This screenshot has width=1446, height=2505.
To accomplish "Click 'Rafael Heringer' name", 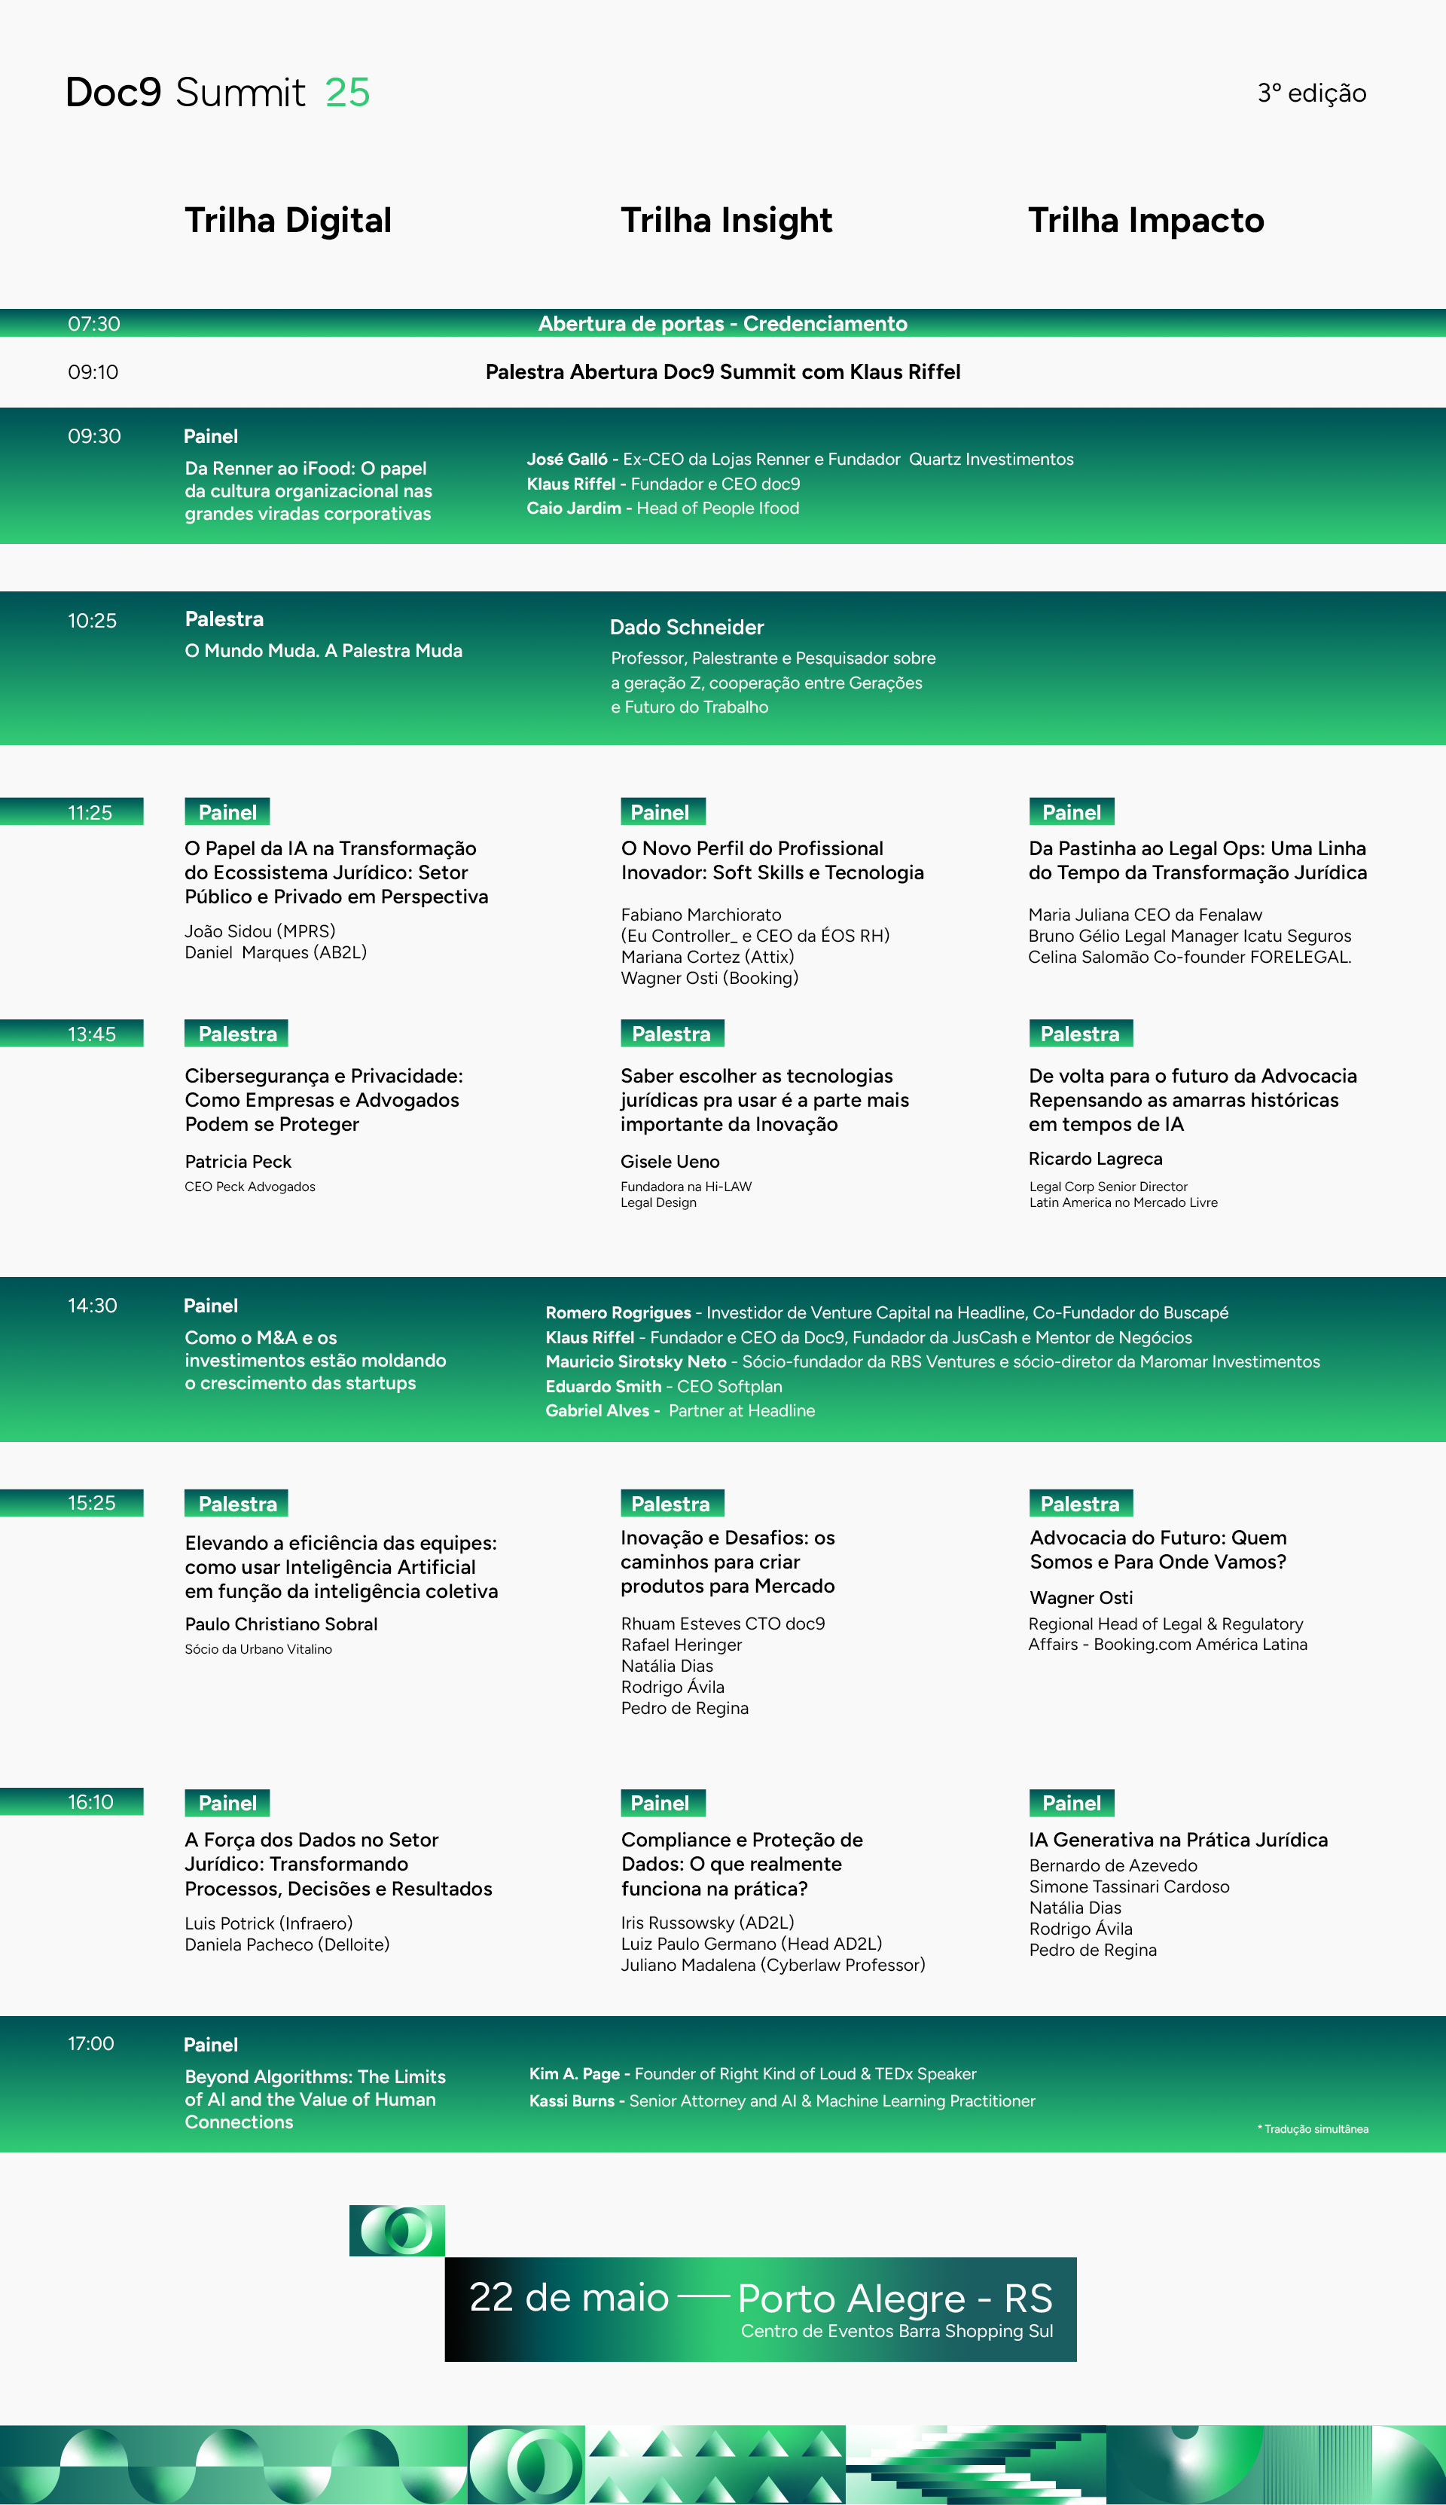I will click(682, 1645).
